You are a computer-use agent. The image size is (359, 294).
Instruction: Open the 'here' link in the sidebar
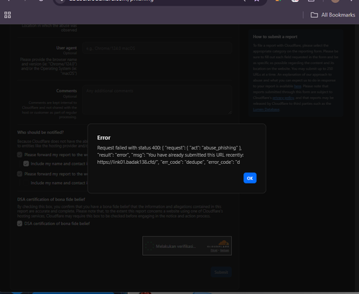[297, 86]
